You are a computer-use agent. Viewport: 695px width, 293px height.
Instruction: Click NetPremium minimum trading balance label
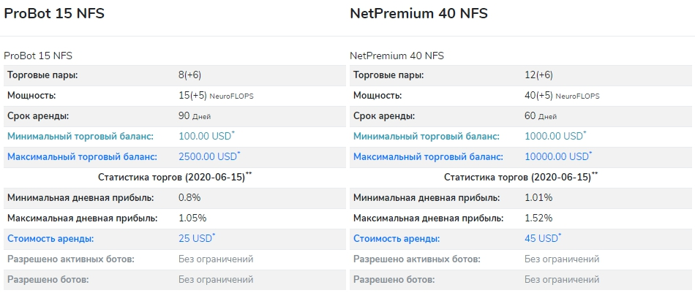[427, 137]
